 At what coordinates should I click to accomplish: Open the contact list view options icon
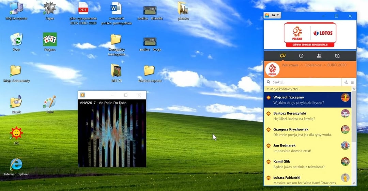pyautogui.click(x=352, y=82)
